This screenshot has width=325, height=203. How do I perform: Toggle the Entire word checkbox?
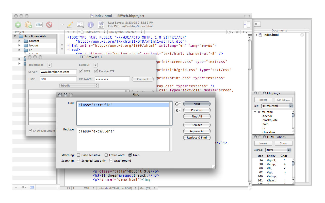(x=106, y=155)
